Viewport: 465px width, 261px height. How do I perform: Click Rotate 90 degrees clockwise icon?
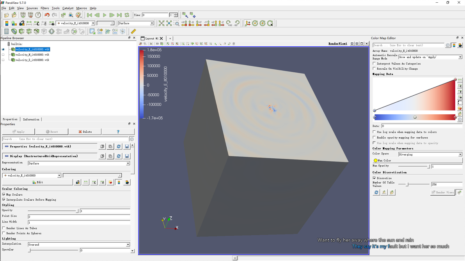[x=229, y=23]
